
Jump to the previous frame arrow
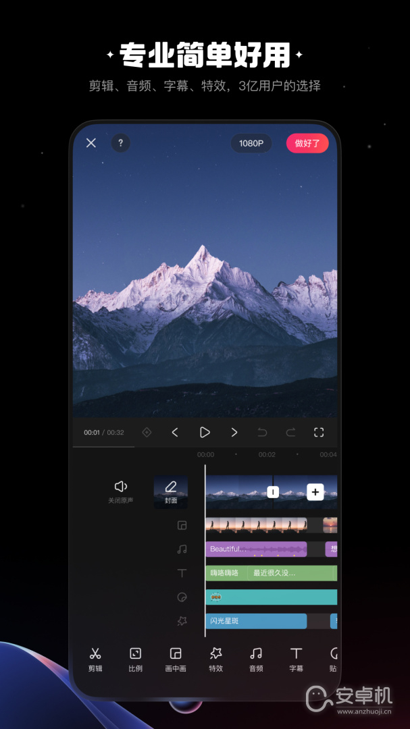175,433
